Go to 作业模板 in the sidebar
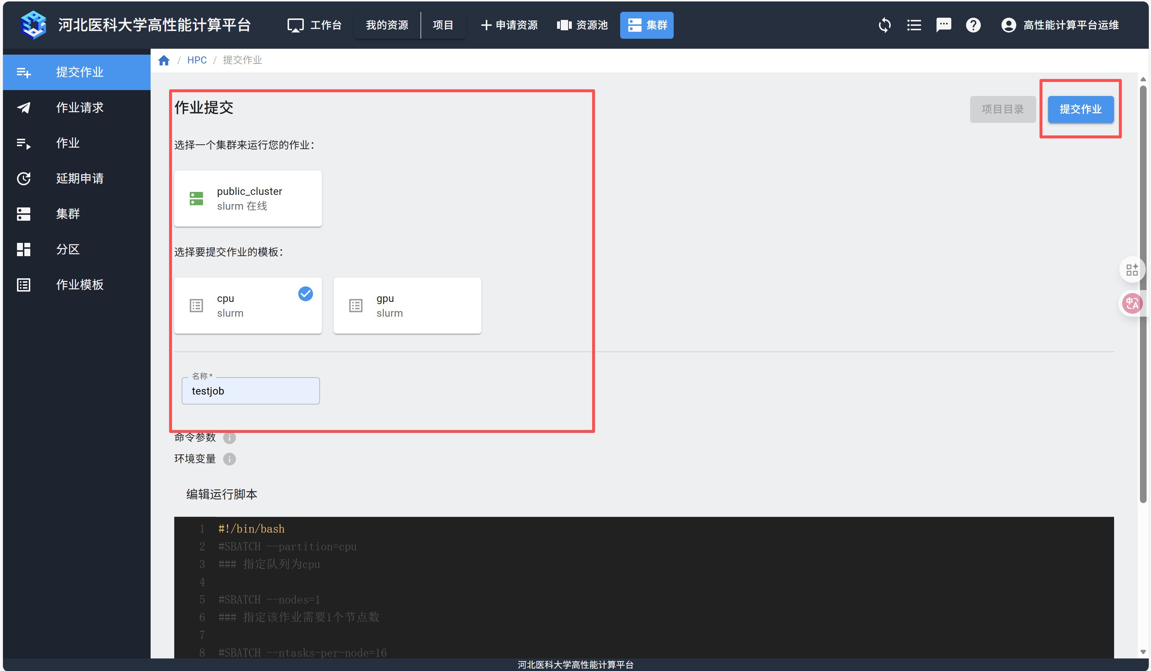The image size is (1151, 671). coord(79,285)
